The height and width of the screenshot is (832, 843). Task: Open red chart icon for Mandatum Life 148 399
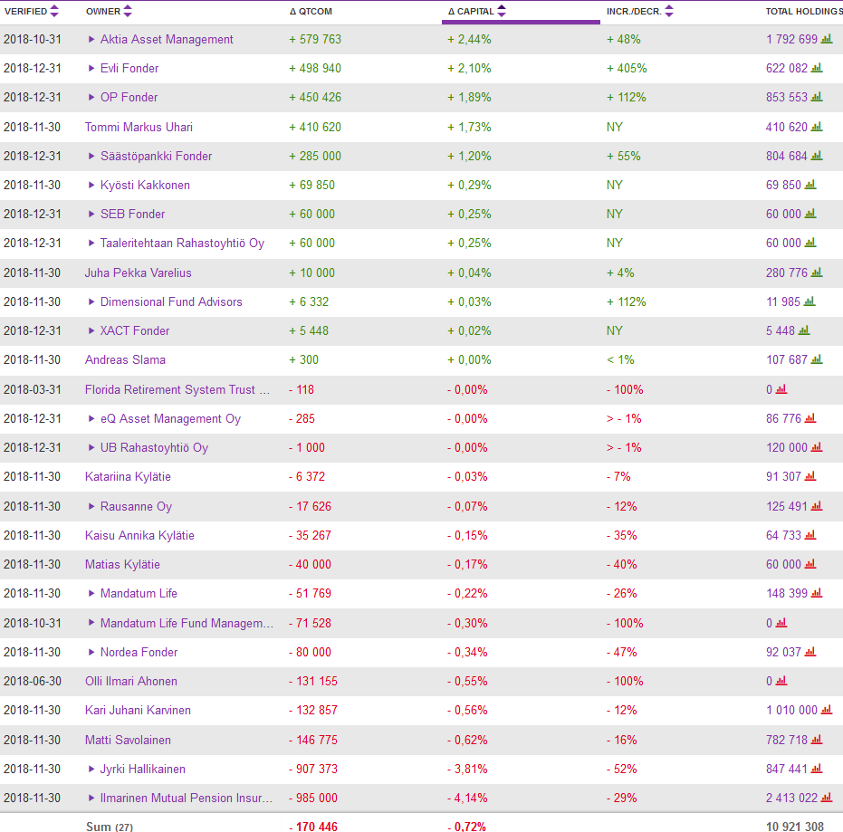(817, 592)
